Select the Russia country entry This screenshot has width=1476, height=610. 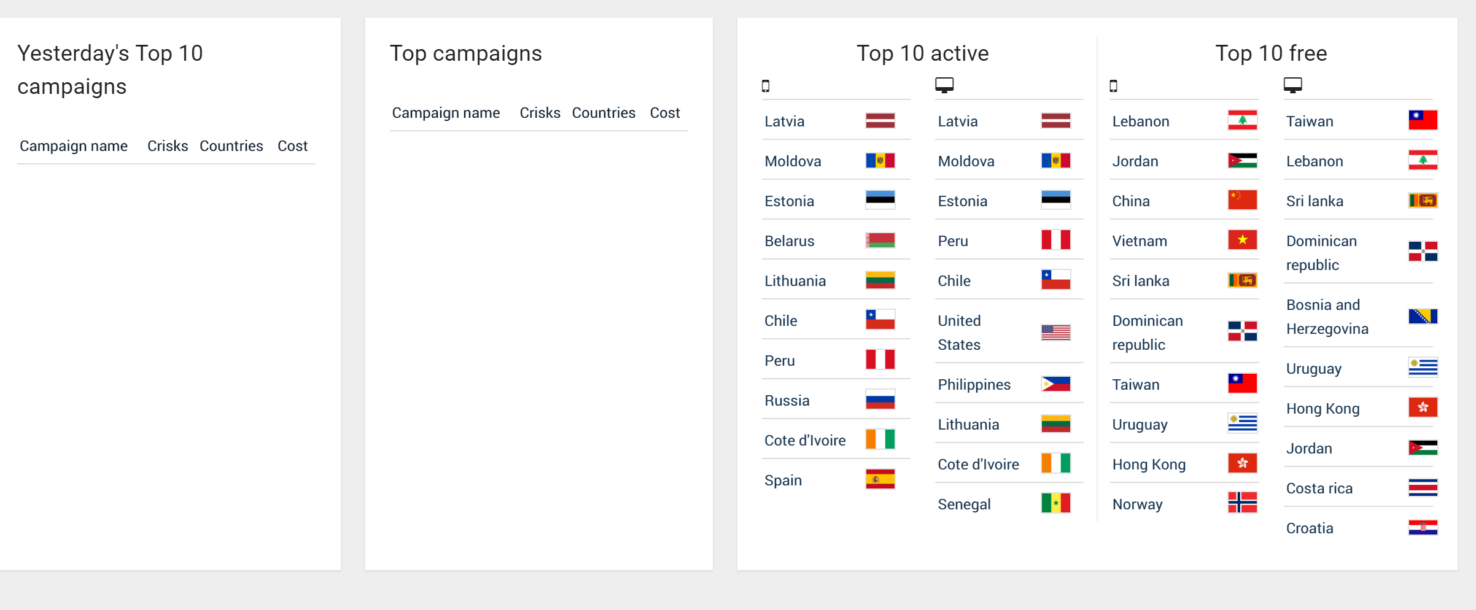[787, 401]
